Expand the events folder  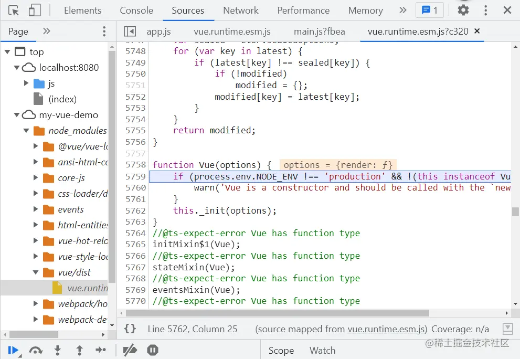pyautogui.click(x=36, y=209)
